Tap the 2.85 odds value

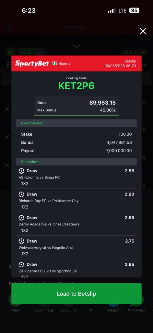(129, 171)
